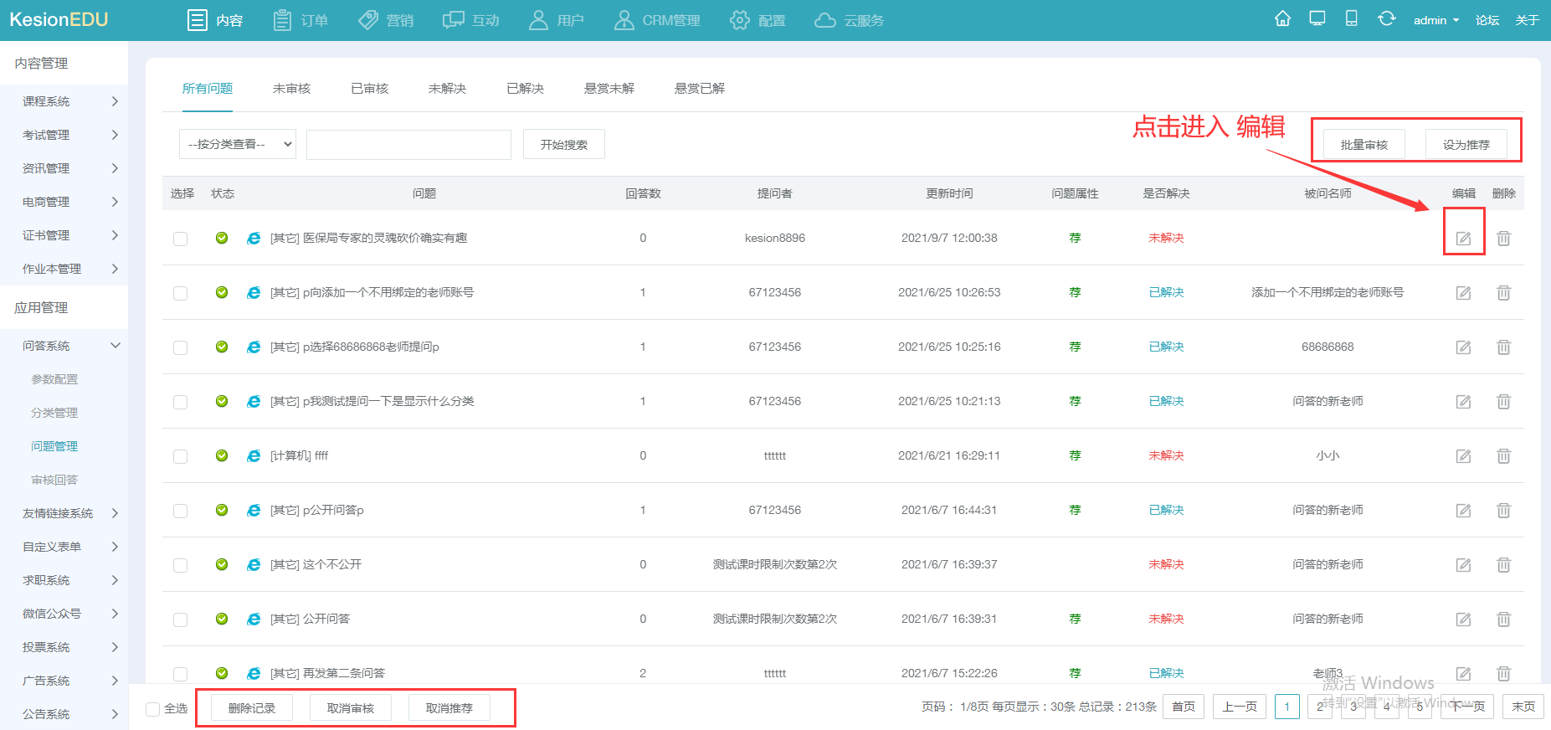Enable the 全选 select-all checkbox

click(153, 709)
